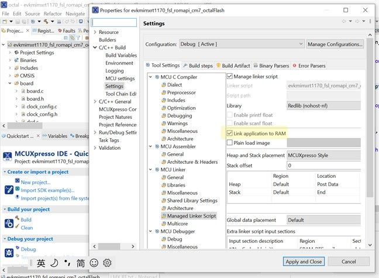Click the new file icon in main toolbar
This screenshot has height=278, width=379.
5,22
